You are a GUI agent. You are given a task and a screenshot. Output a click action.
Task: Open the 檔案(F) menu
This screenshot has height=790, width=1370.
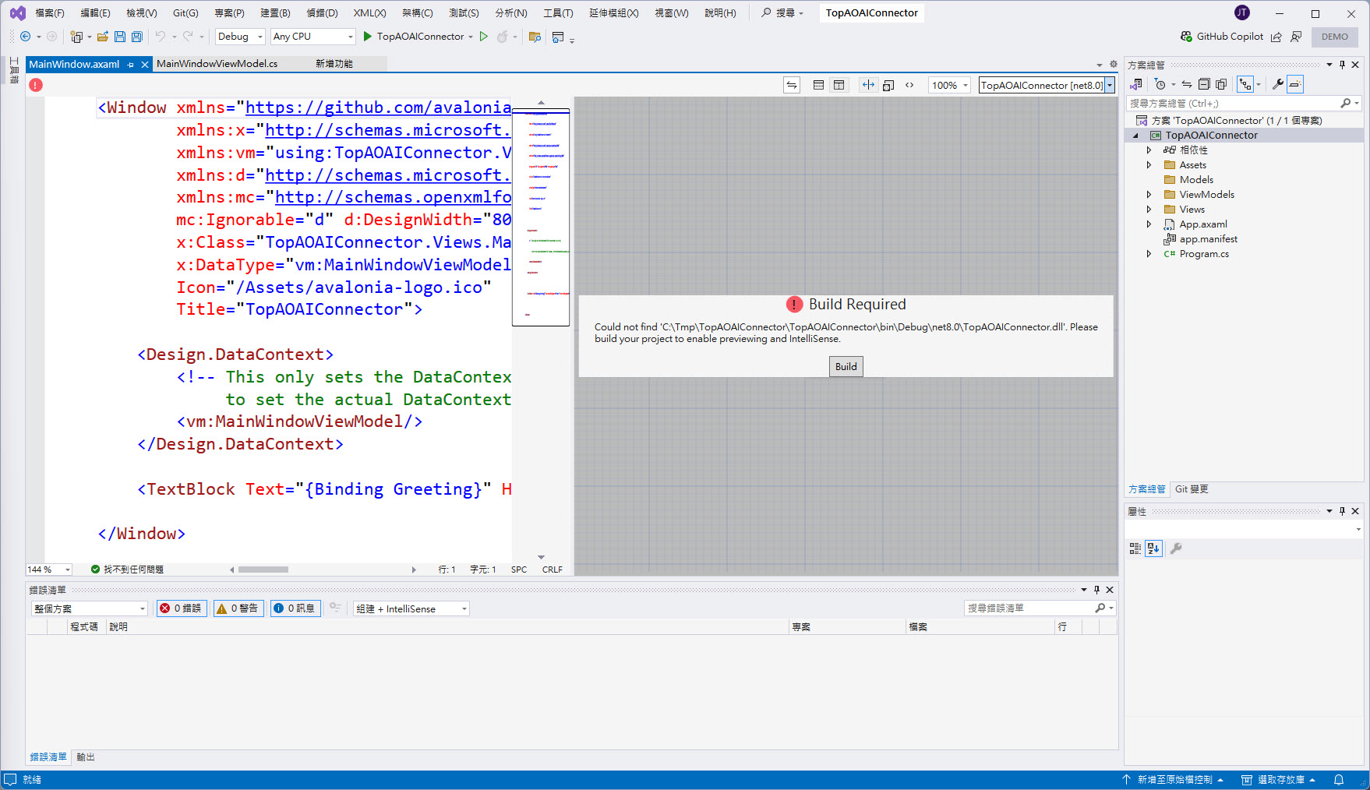(x=50, y=13)
